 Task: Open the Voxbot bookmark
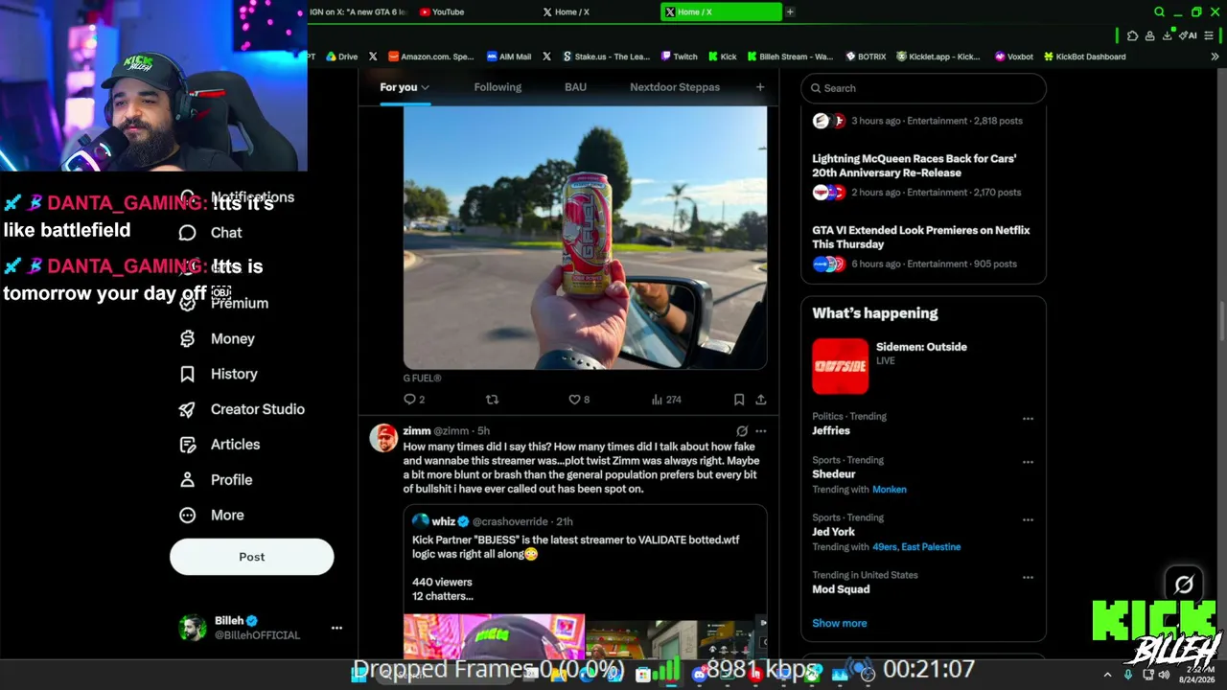pos(1014,57)
